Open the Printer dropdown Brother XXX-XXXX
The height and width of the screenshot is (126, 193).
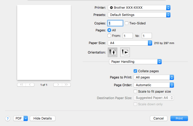[139, 7]
